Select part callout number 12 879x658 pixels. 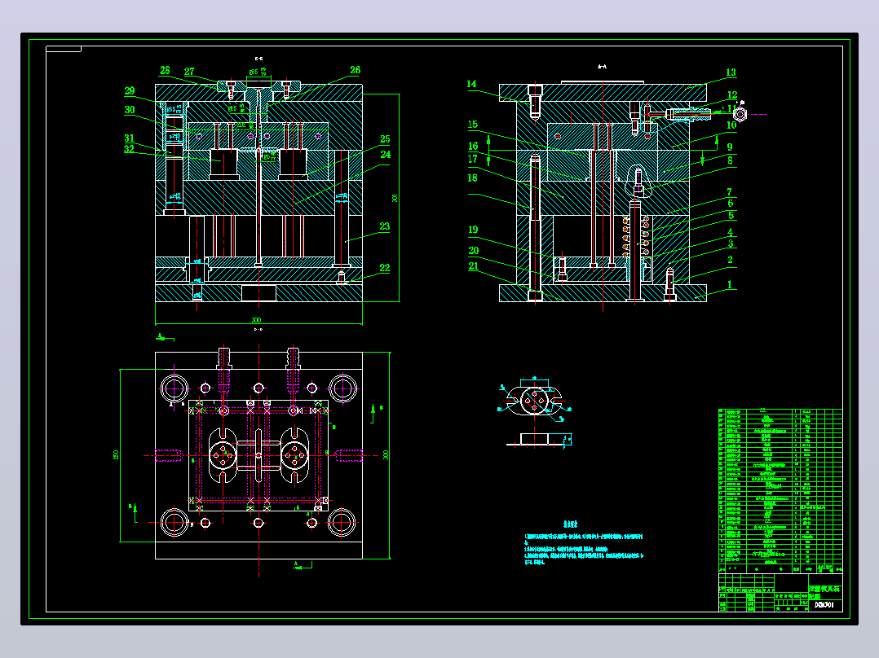(732, 95)
